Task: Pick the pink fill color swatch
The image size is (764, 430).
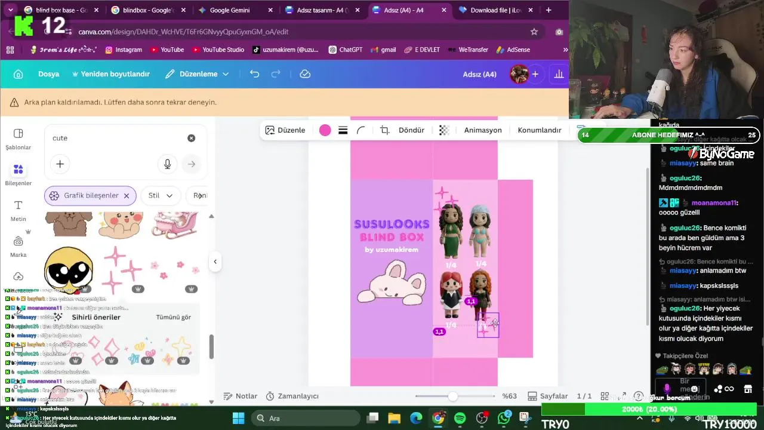Action: click(x=325, y=130)
